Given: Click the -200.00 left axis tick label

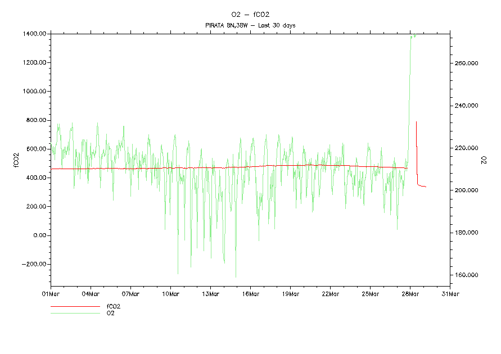Looking at the screenshot, I should [34, 264].
